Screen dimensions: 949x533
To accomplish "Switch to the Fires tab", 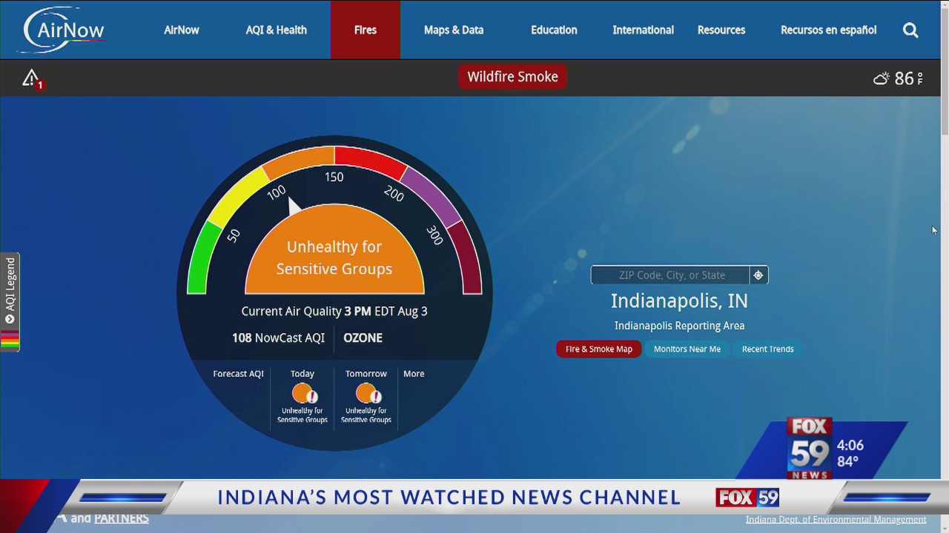I will [365, 30].
